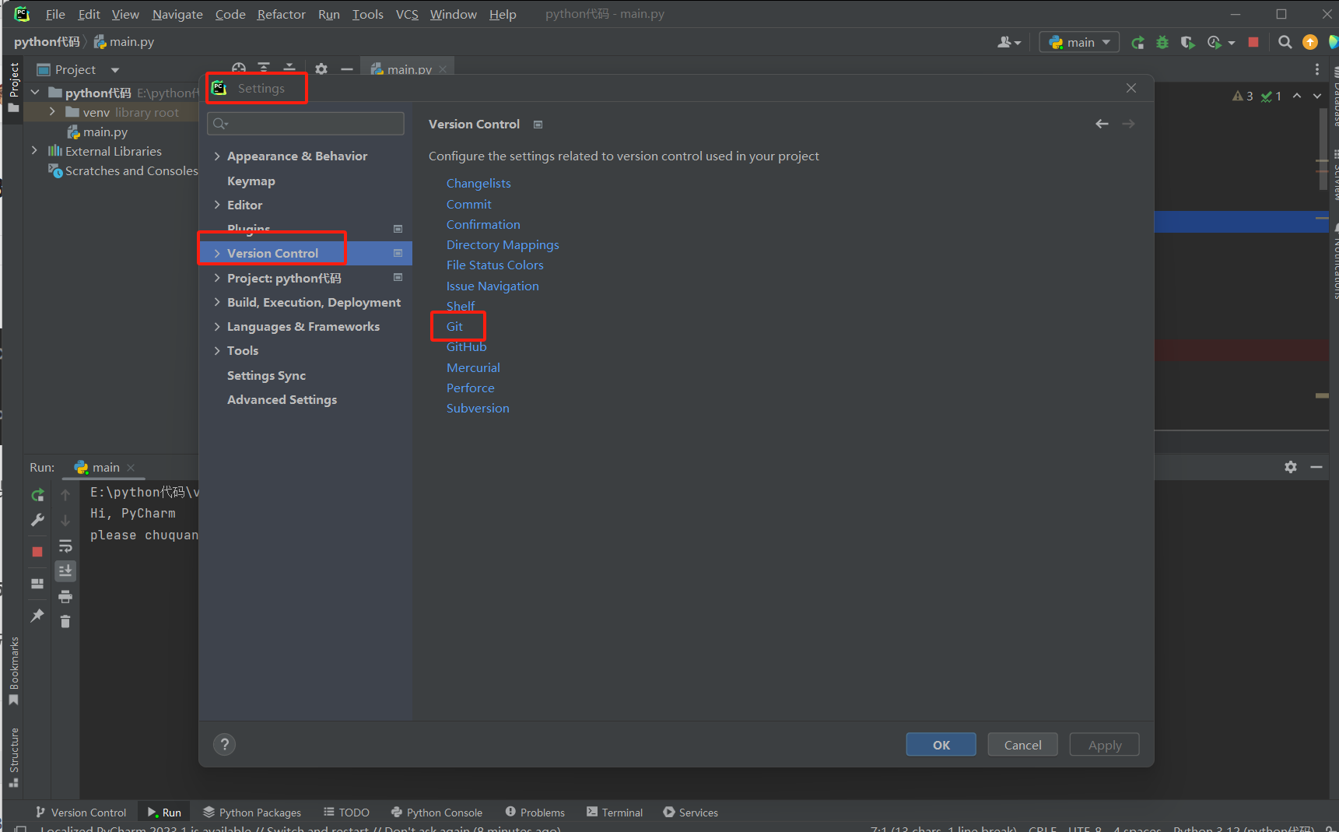Screen dimensions: 1339x832
Task: Click the Search Everywhere magnifier icon
Action: (x=1285, y=43)
